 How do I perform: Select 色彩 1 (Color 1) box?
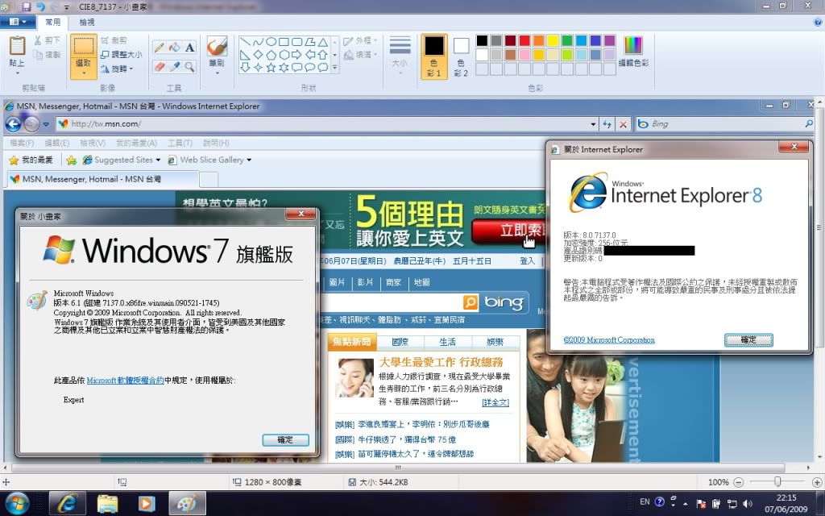(434, 56)
